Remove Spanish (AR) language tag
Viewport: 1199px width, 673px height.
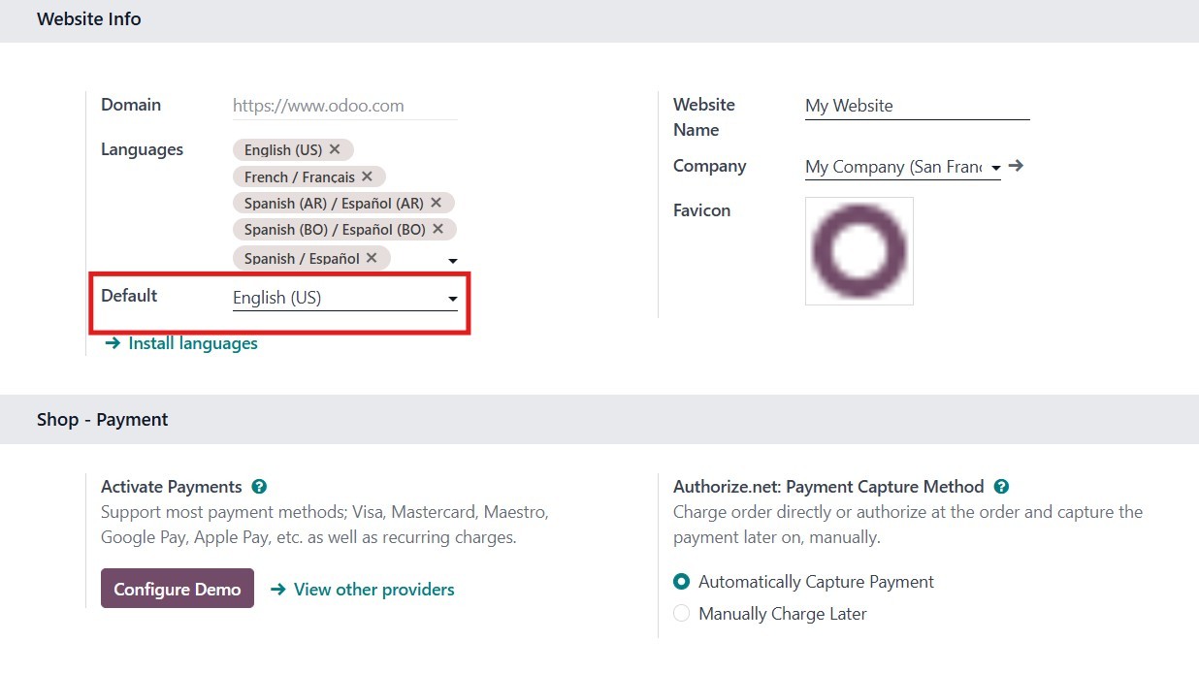(436, 203)
